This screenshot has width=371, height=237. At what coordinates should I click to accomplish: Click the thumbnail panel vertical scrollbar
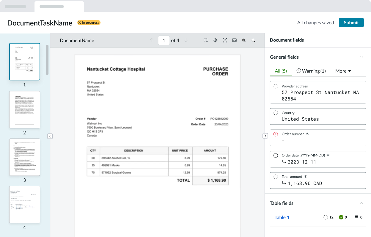pyautogui.click(x=47, y=59)
